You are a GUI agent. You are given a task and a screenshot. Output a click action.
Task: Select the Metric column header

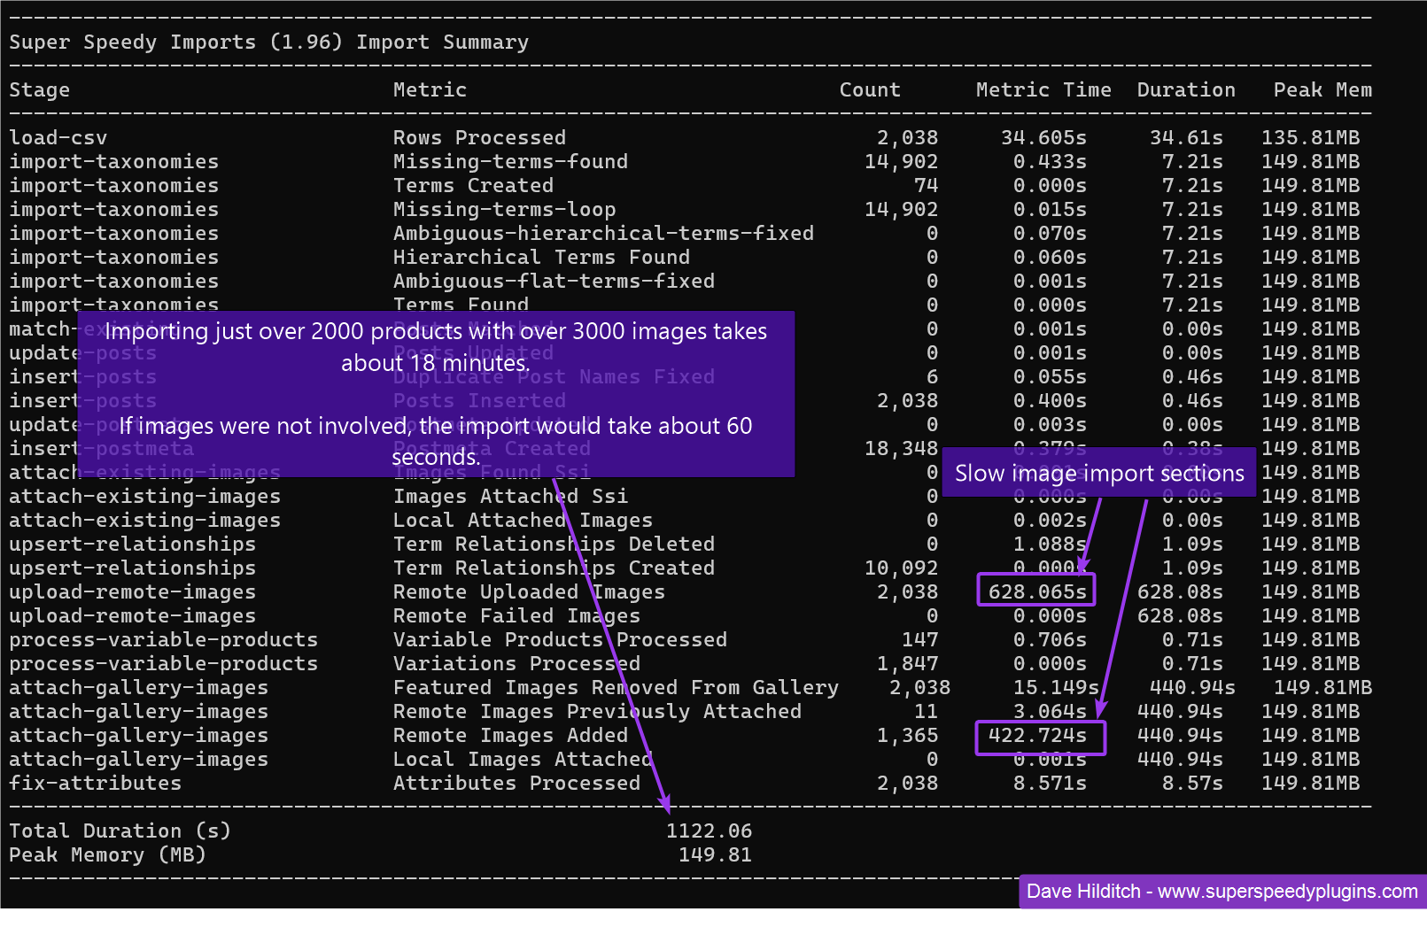tap(430, 89)
